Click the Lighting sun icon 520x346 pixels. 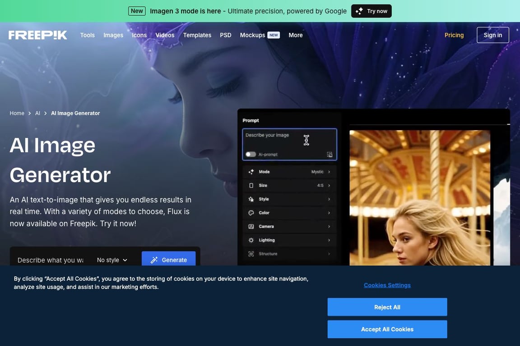(251, 240)
